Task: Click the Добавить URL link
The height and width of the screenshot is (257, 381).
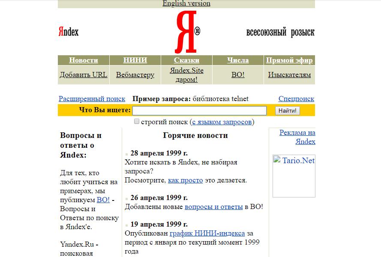Action: (x=84, y=75)
